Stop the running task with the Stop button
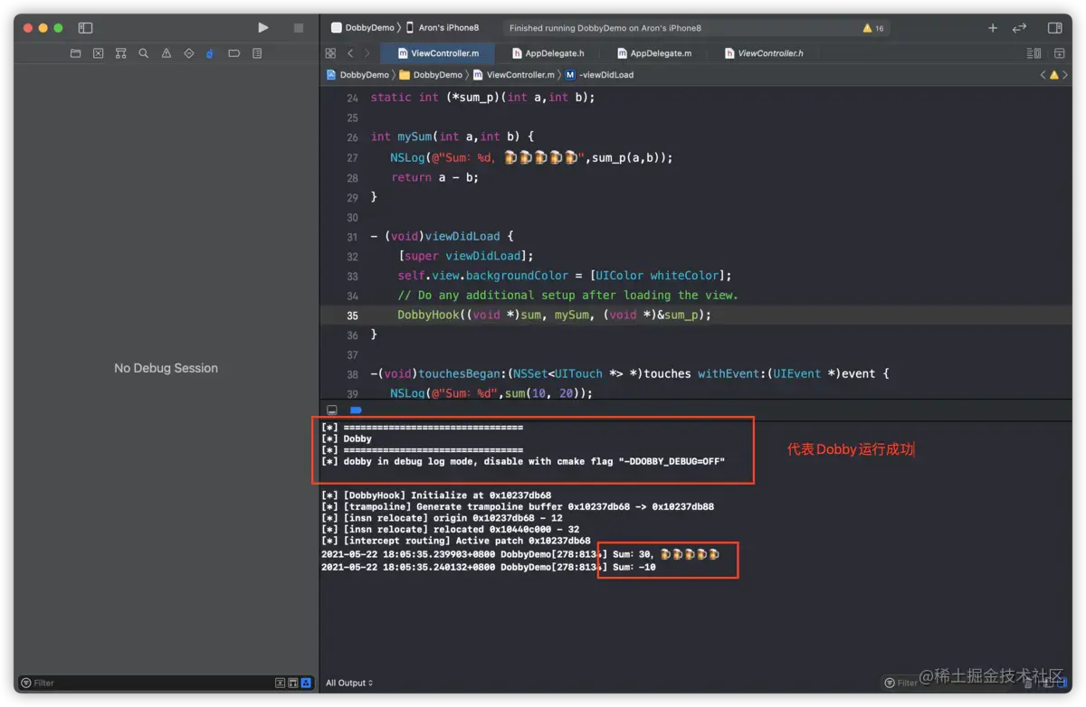 point(299,28)
